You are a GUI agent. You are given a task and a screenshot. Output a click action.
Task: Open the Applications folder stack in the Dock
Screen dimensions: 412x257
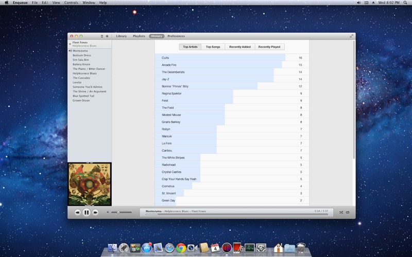289,248
